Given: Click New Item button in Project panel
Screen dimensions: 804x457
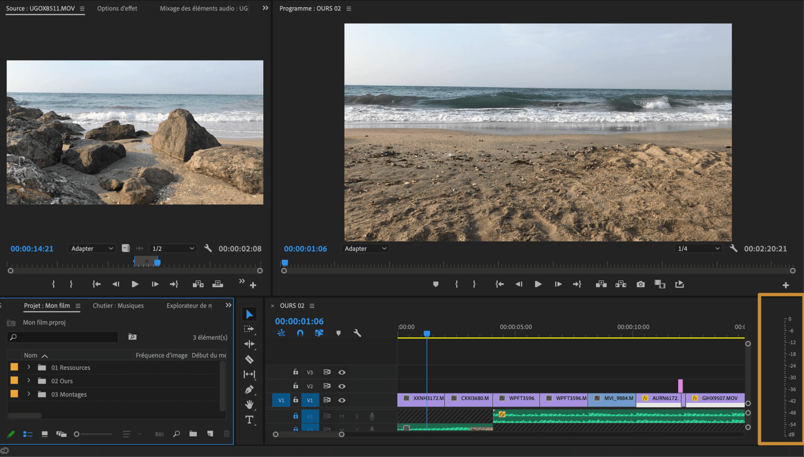Looking at the screenshot, I should [x=210, y=434].
